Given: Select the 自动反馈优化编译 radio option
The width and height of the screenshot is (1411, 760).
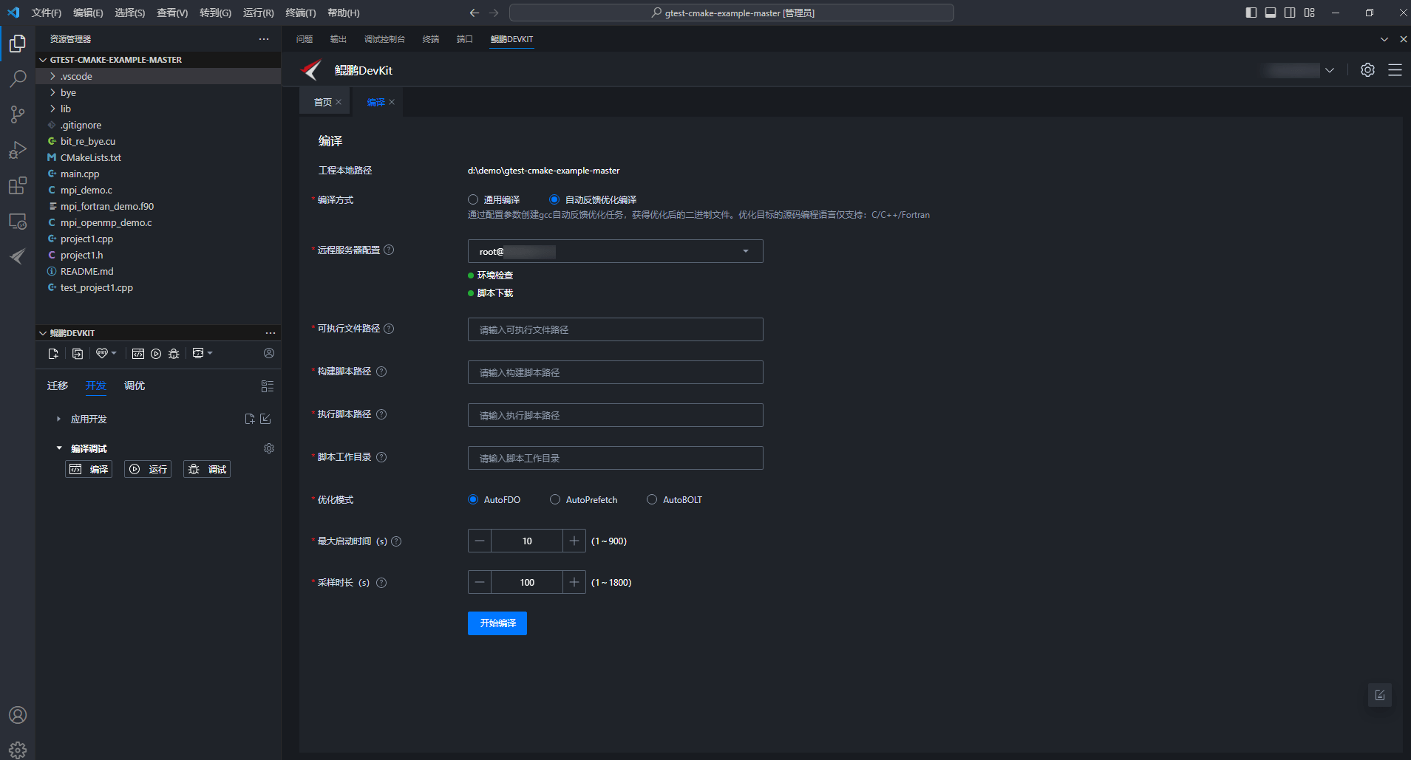Looking at the screenshot, I should (x=554, y=200).
